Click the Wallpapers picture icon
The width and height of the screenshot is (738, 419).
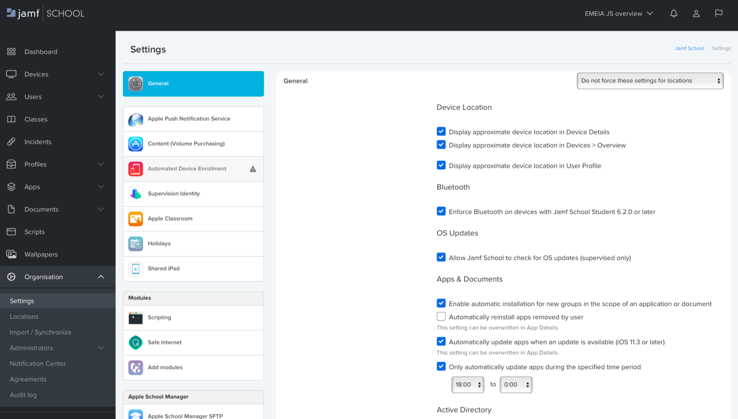pyautogui.click(x=11, y=254)
